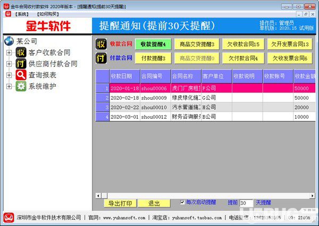The height and width of the screenshot is (226, 319).
Task: Select the 供应商付款合同 tree item
Action: (x=53, y=64)
